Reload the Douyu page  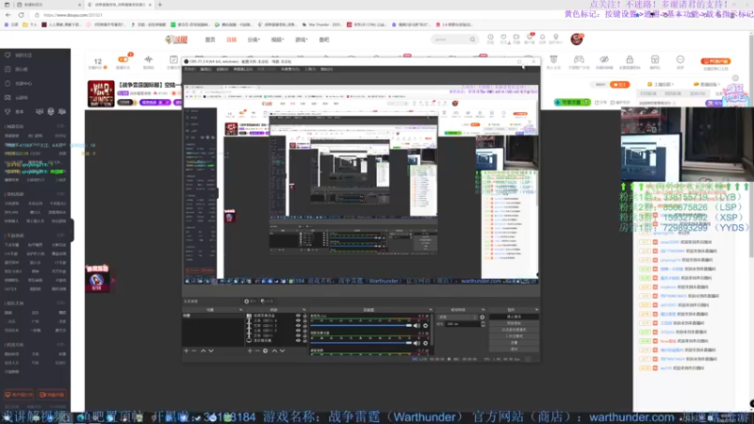tap(21, 15)
